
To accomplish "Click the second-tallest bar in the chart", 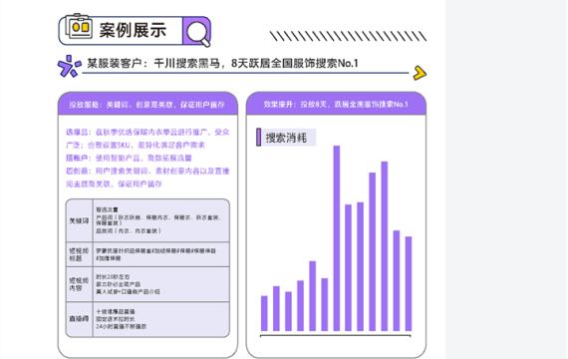I will pos(385,246).
